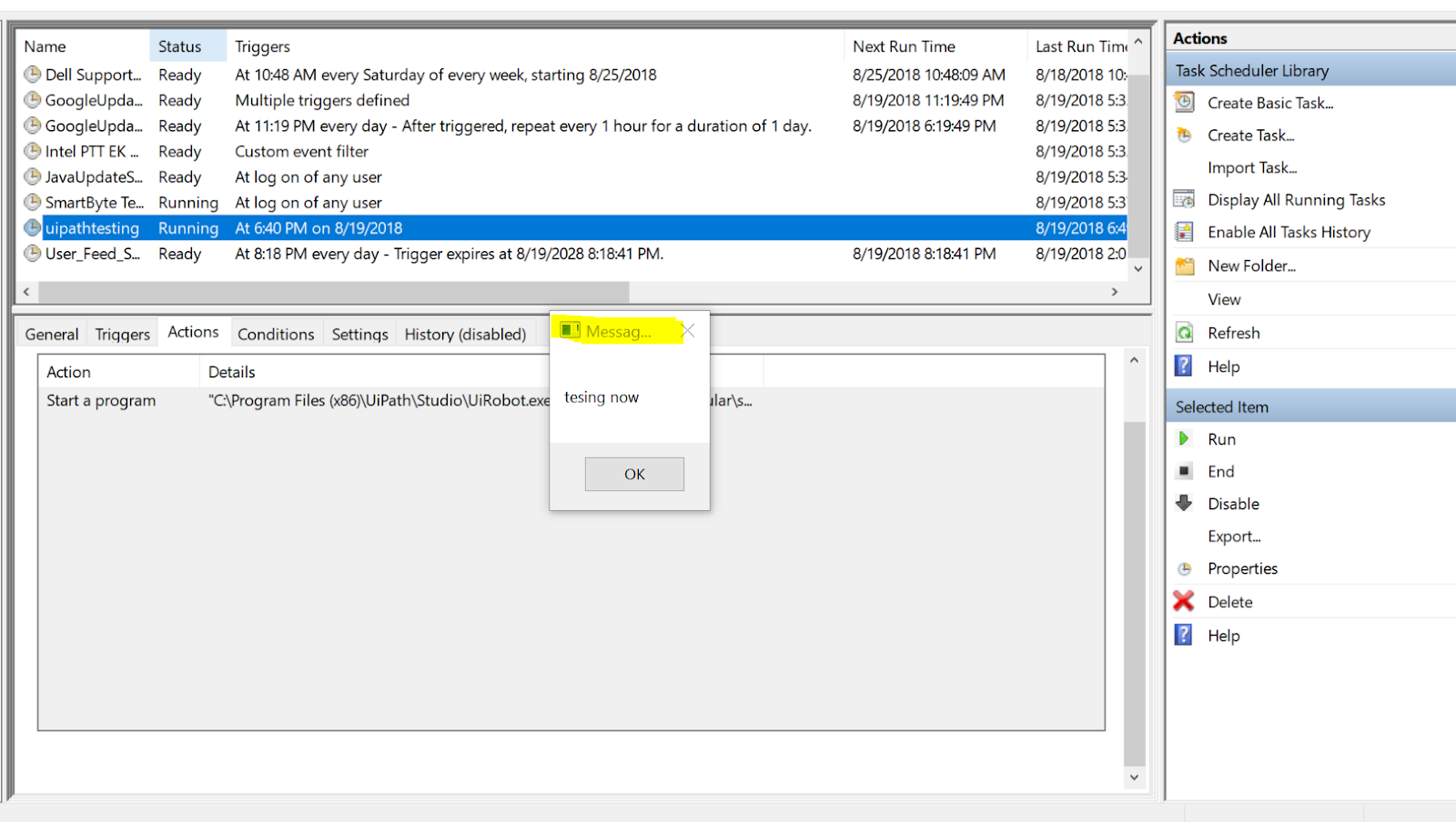Open Create Task from the Actions pane
Image resolution: width=1456 pixels, height=822 pixels.
1250,135
